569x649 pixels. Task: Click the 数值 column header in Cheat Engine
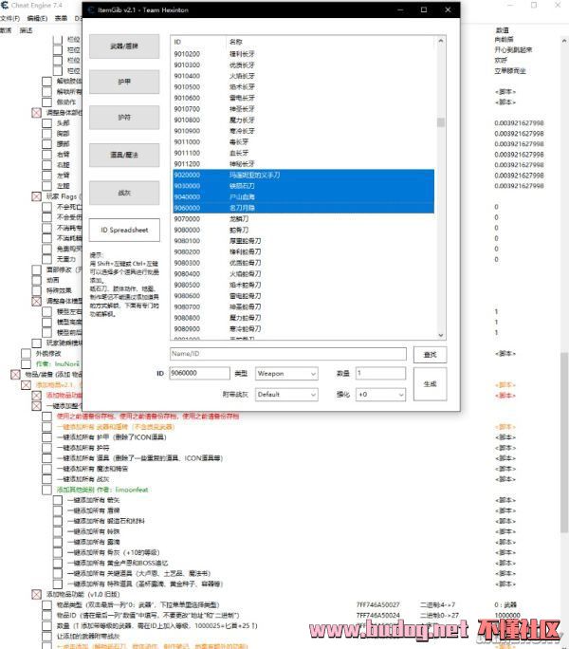click(x=502, y=30)
